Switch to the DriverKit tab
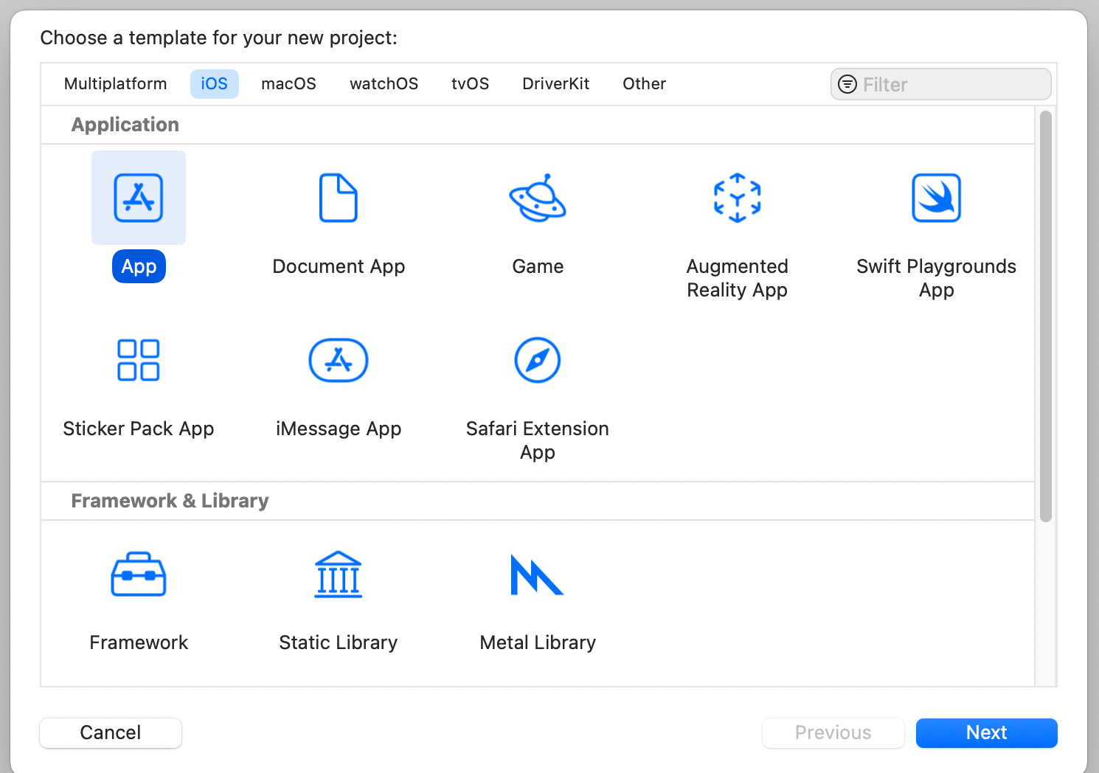 (556, 84)
